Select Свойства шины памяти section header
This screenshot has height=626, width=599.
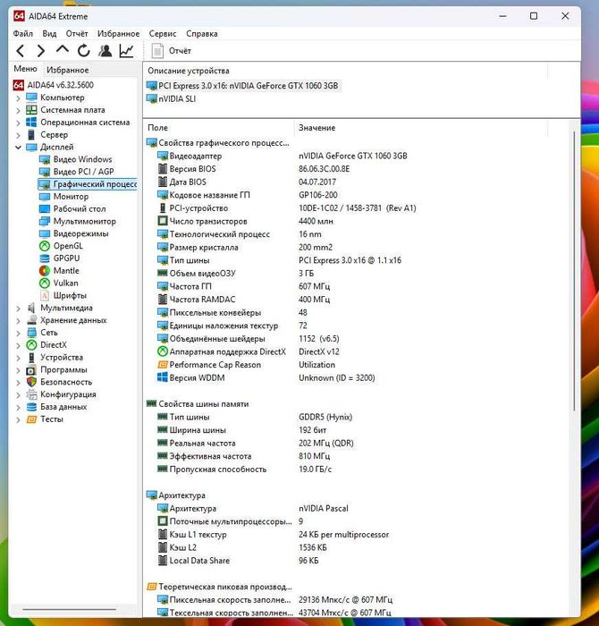coord(198,404)
